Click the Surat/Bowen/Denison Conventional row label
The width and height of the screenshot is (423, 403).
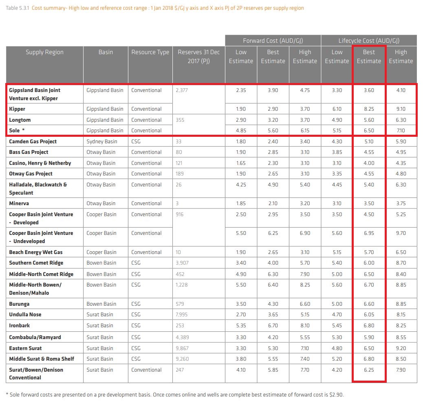pos(36,373)
